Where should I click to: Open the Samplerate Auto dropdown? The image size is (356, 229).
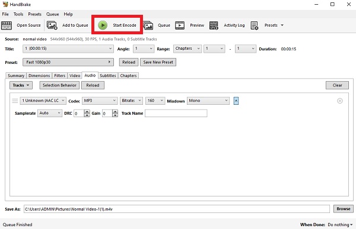tap(50, 113)
